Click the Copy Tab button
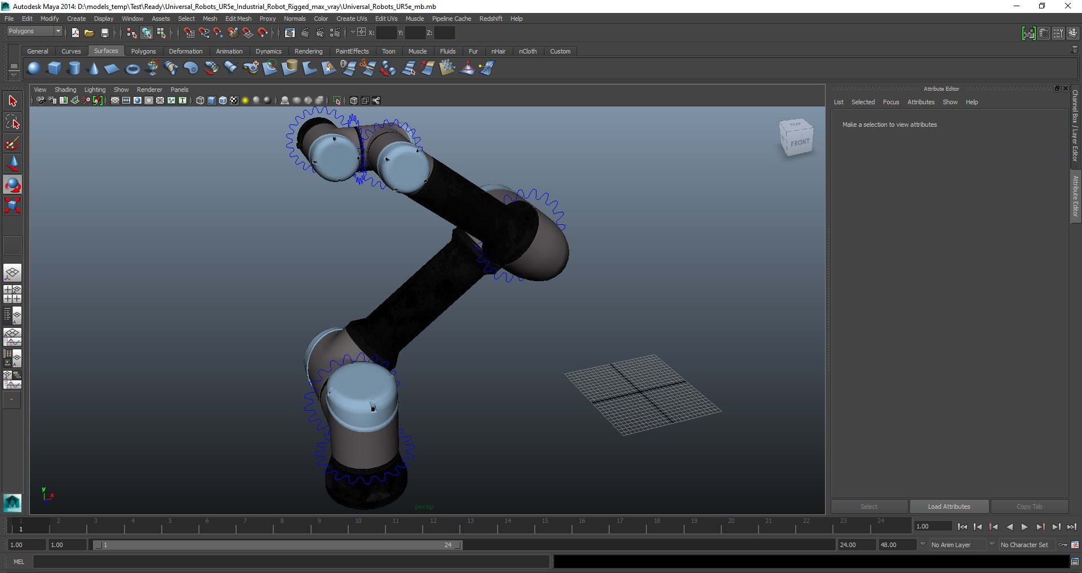Viewport: 1082px width, 573px height. 1029,507
